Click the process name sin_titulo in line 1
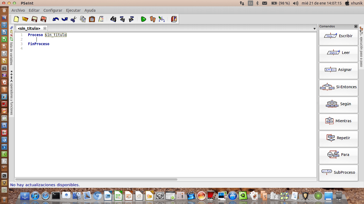The image size is (364, 204). click(x=56, y=35)
